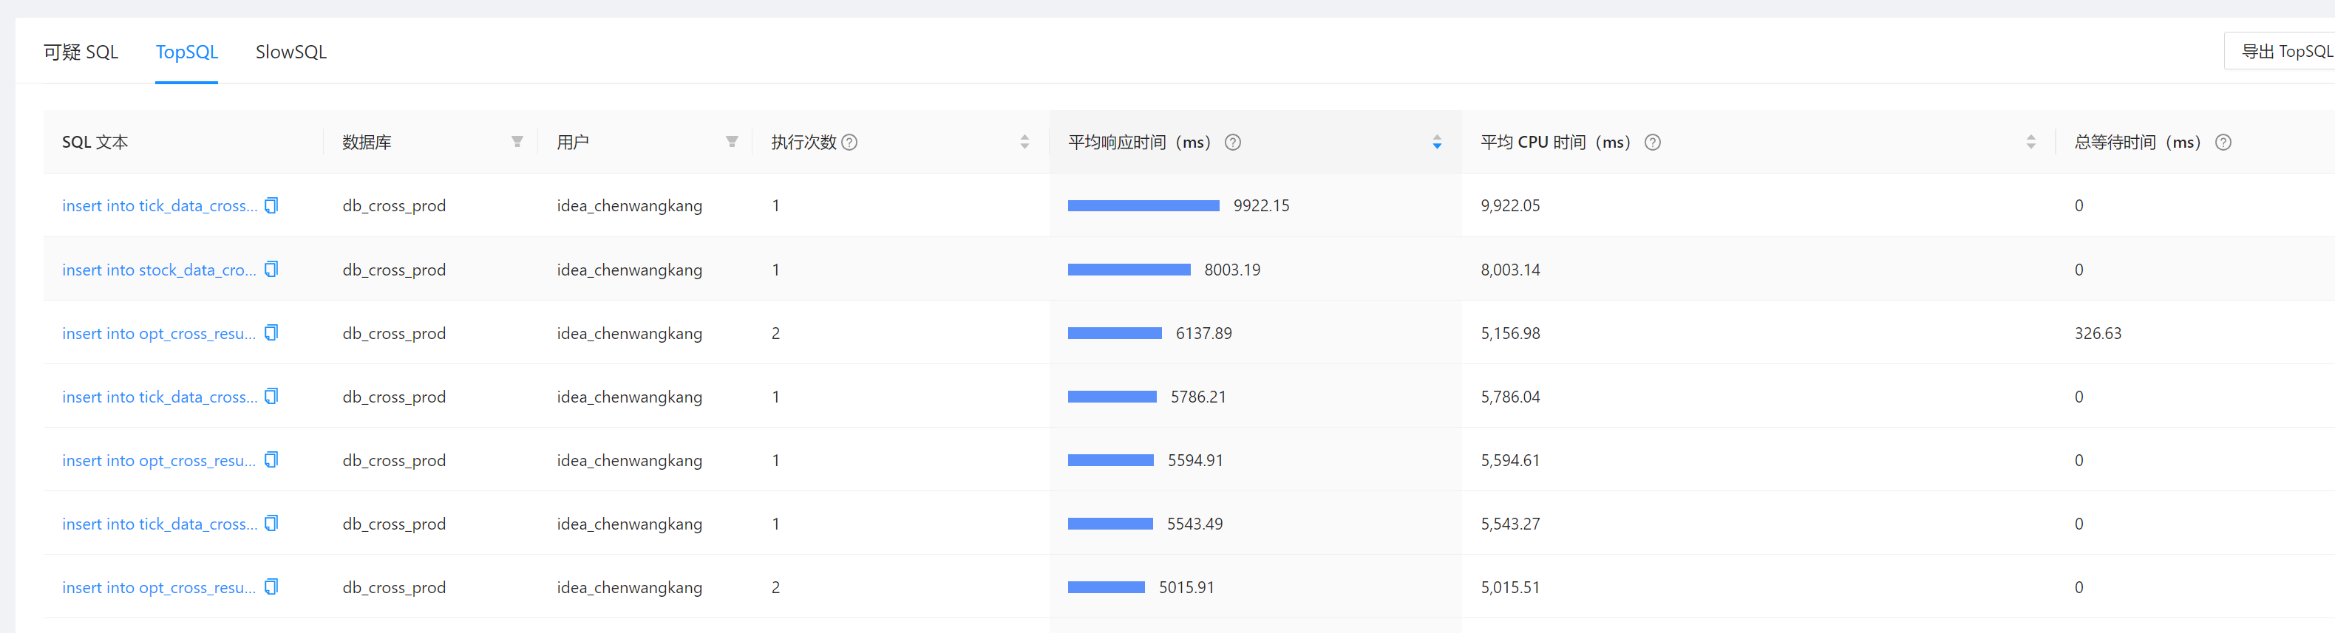Show help tooltip for 平均 CPU 时间

1653,142
